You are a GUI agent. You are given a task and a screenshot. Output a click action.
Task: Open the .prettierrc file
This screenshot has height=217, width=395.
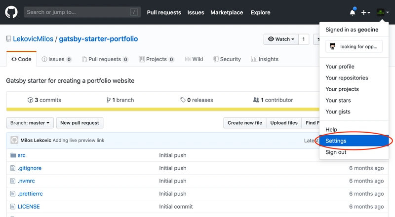(x=30, y=194)
